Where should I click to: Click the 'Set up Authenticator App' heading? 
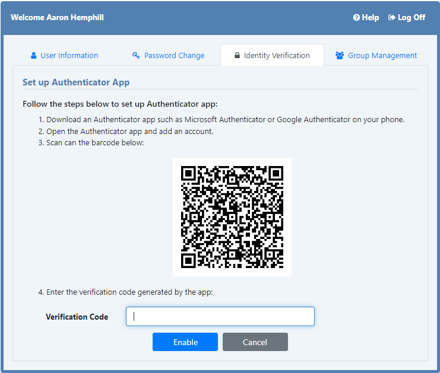pyautogui.click(x=76, y=82)
